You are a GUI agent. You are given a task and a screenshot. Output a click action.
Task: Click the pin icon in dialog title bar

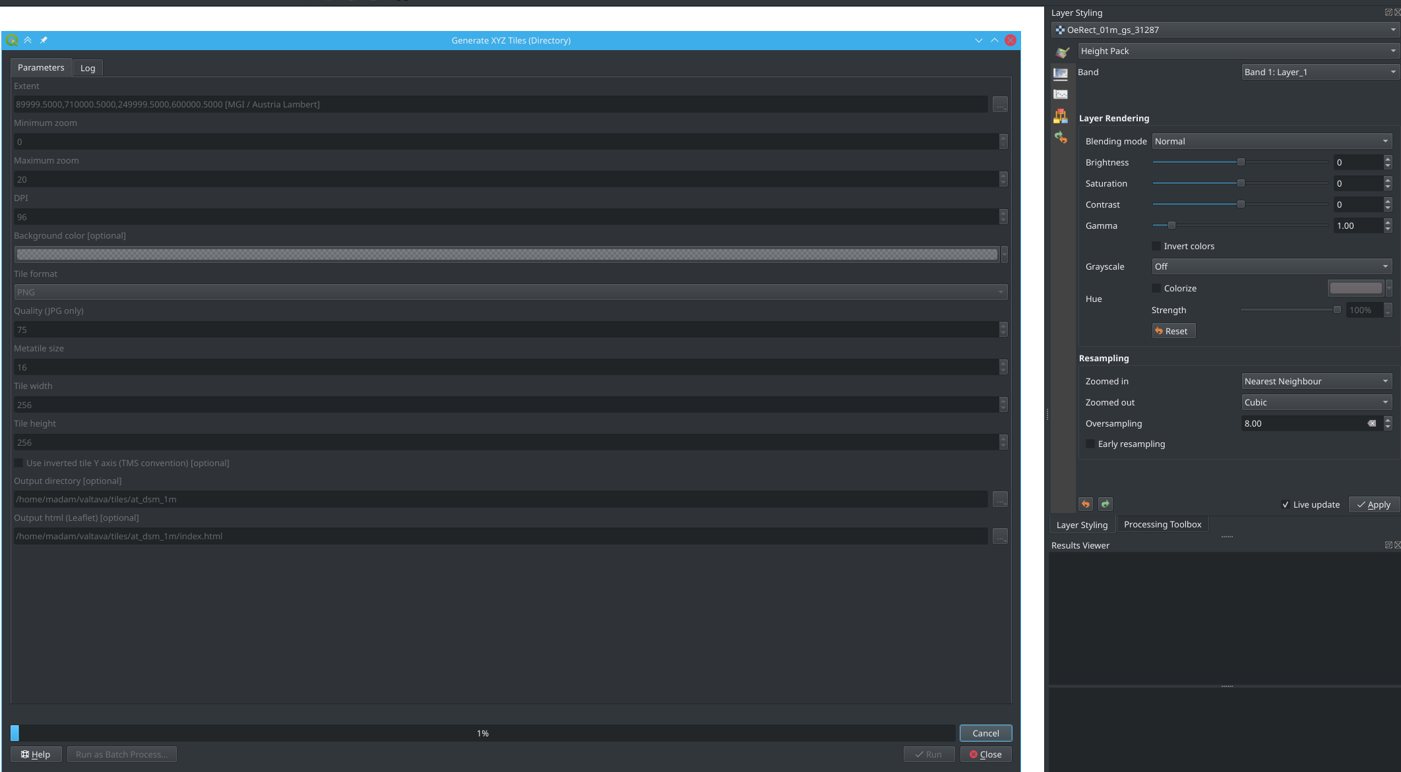(x=44, y=40)
